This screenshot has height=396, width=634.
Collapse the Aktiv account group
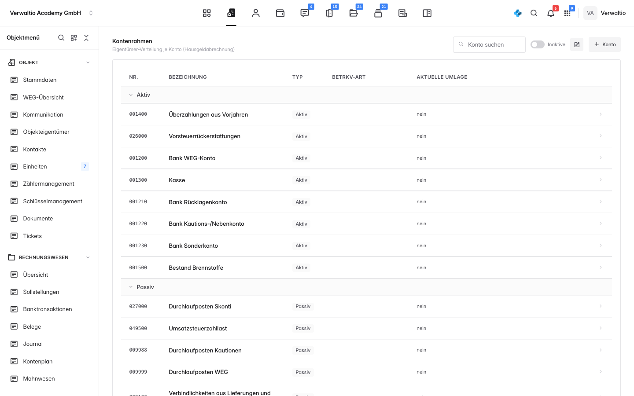pos(131,95)
